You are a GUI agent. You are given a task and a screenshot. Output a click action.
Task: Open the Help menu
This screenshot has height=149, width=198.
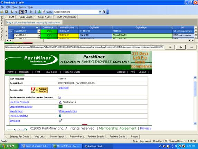coord(30,7)
